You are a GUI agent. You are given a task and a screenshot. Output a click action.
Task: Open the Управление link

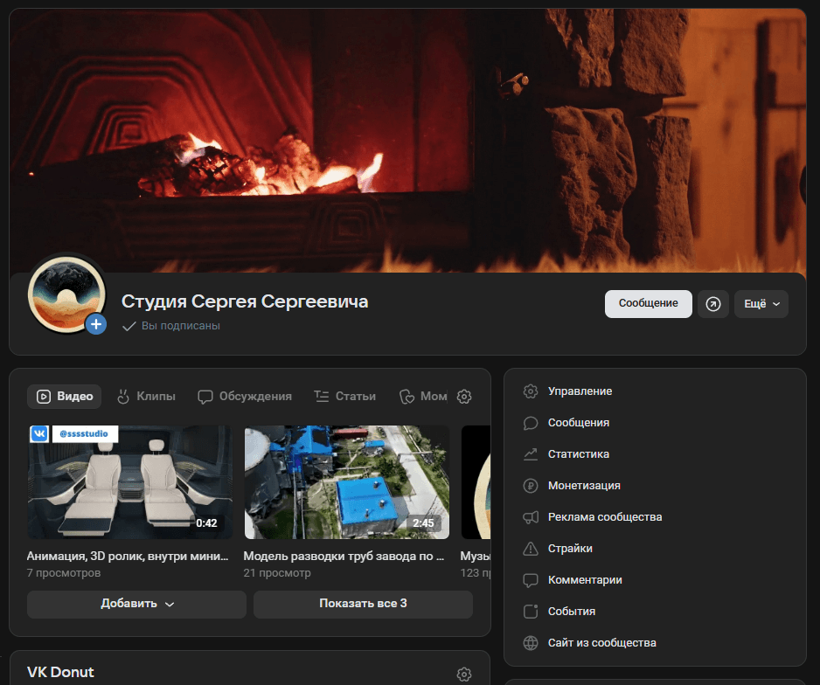pos(580,391)
